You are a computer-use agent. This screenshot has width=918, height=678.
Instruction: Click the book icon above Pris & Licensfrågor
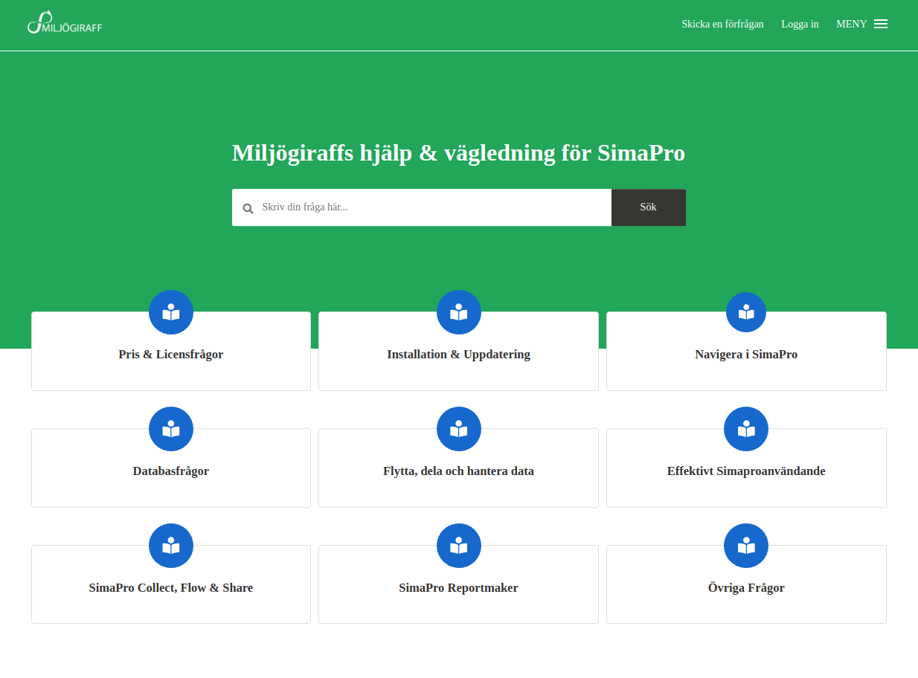170,311
